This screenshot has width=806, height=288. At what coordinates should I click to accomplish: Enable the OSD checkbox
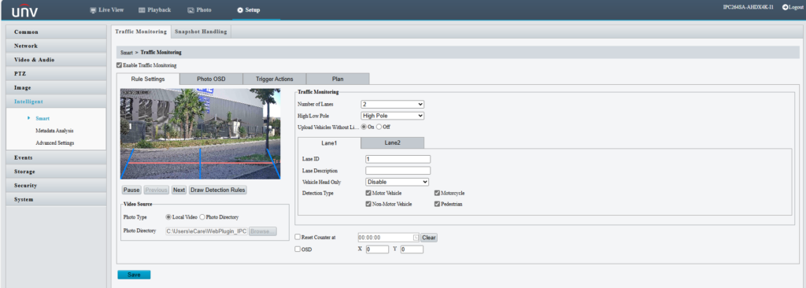(x=298, y=249)
